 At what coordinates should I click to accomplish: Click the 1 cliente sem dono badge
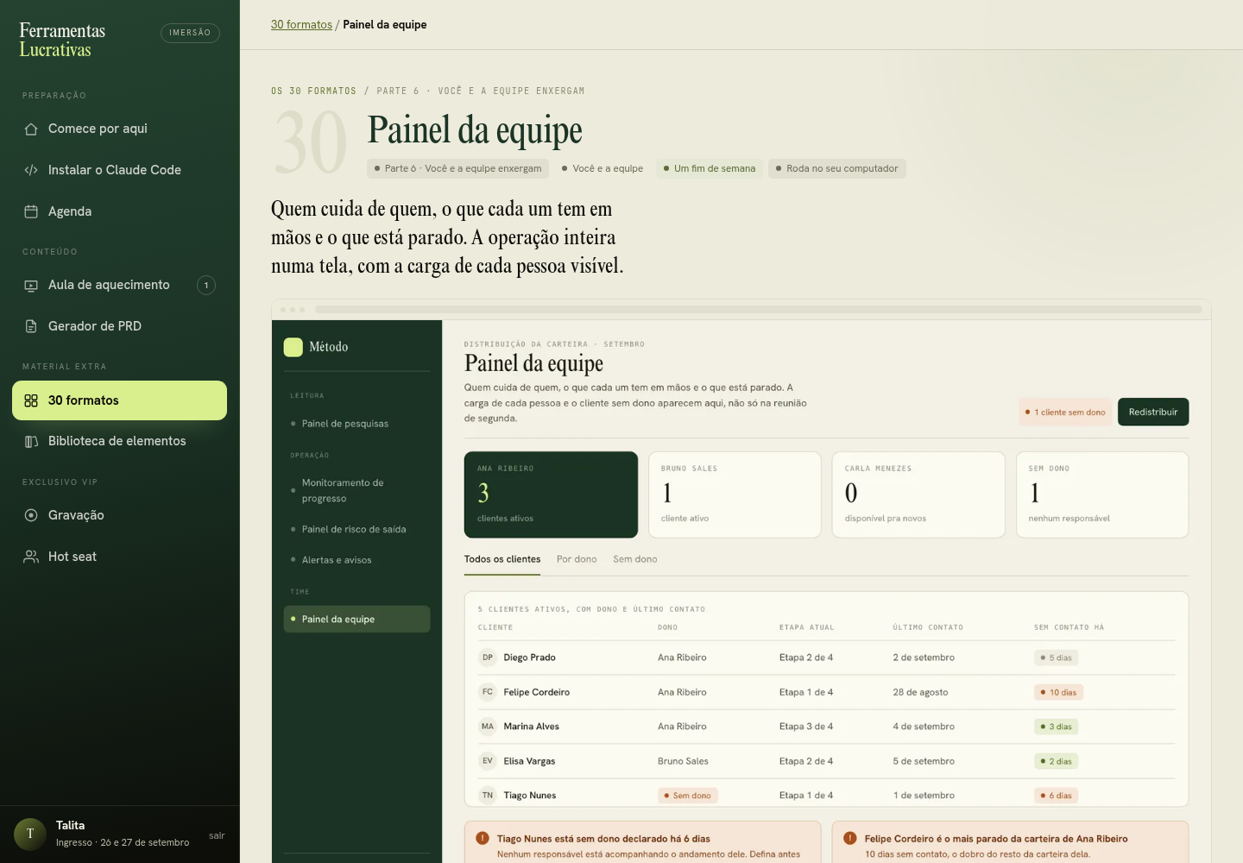(1065, 412)
